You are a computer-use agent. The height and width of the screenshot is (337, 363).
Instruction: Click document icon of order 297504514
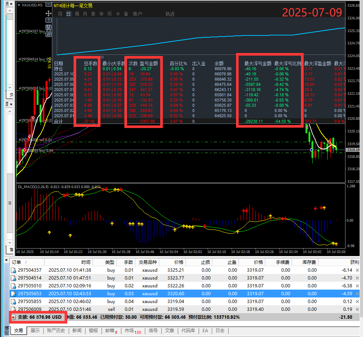tap(13, 278)
